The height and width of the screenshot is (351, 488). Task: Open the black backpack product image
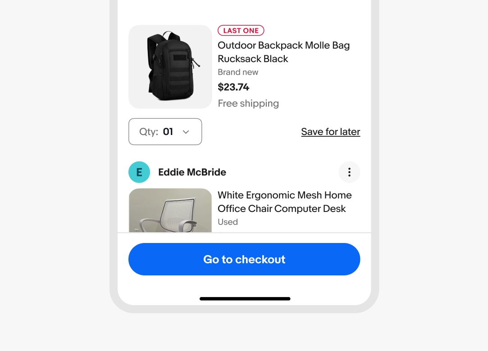pos(170,67)
